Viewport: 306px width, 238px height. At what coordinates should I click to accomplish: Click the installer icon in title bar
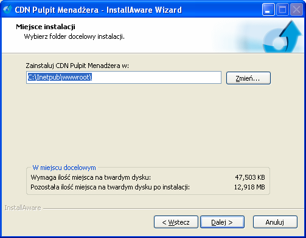coord(7,9)
